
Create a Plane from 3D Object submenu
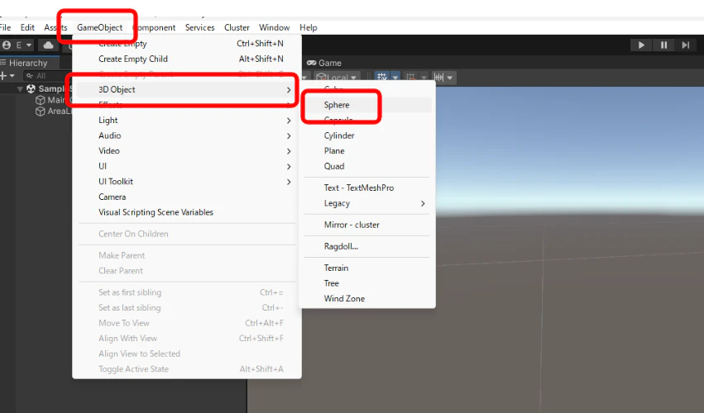366,151
